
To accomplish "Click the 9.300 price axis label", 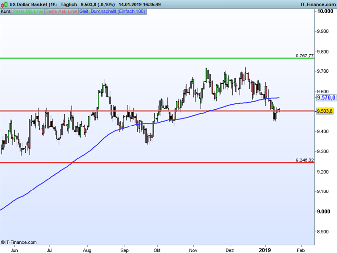I will click(x=323, y=152).
